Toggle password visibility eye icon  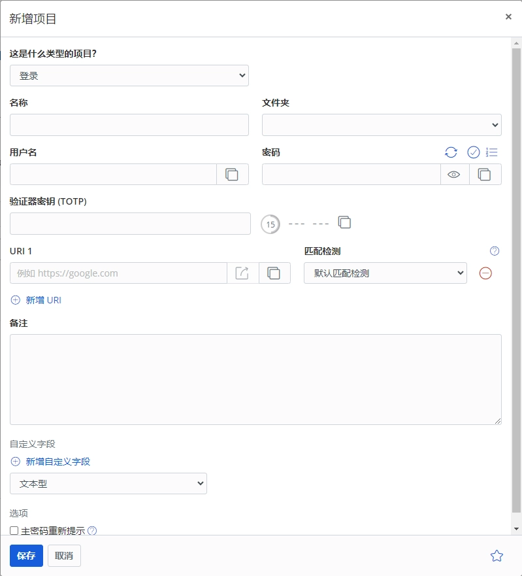(454, 175)
